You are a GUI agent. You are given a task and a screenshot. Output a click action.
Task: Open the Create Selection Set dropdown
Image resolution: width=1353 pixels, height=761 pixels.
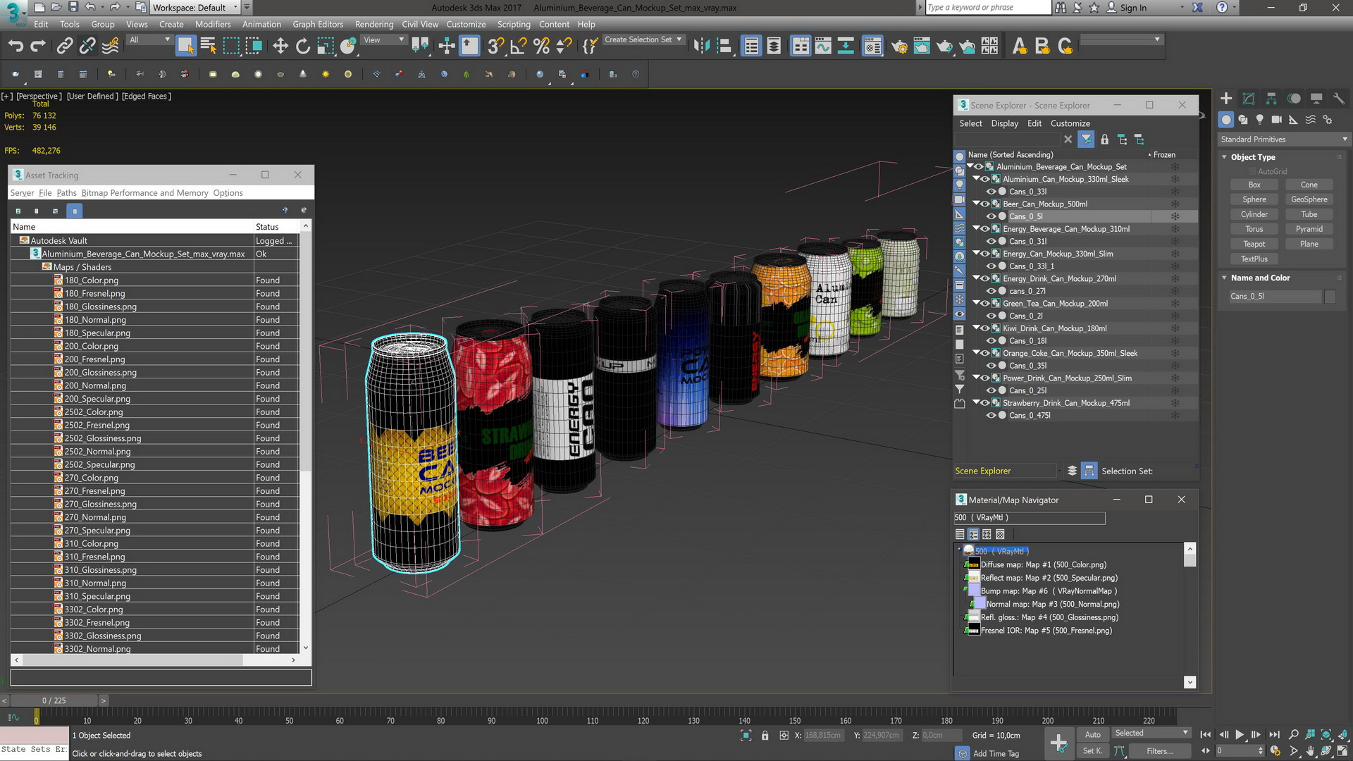643,40
